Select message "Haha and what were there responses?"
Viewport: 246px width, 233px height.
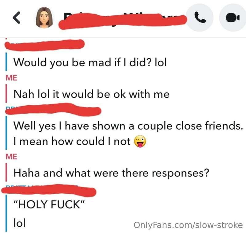pyautogui.click(x=111, y=173)
